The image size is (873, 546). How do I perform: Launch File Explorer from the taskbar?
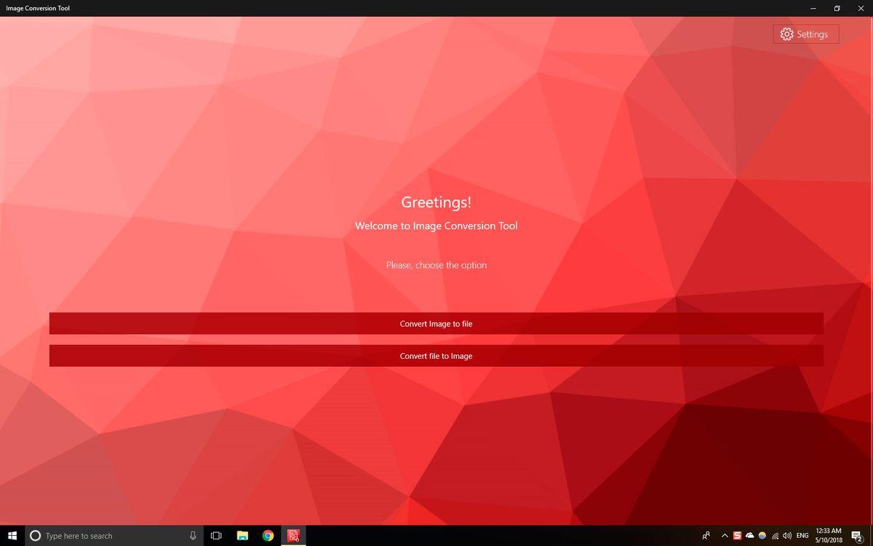[242, 536]
